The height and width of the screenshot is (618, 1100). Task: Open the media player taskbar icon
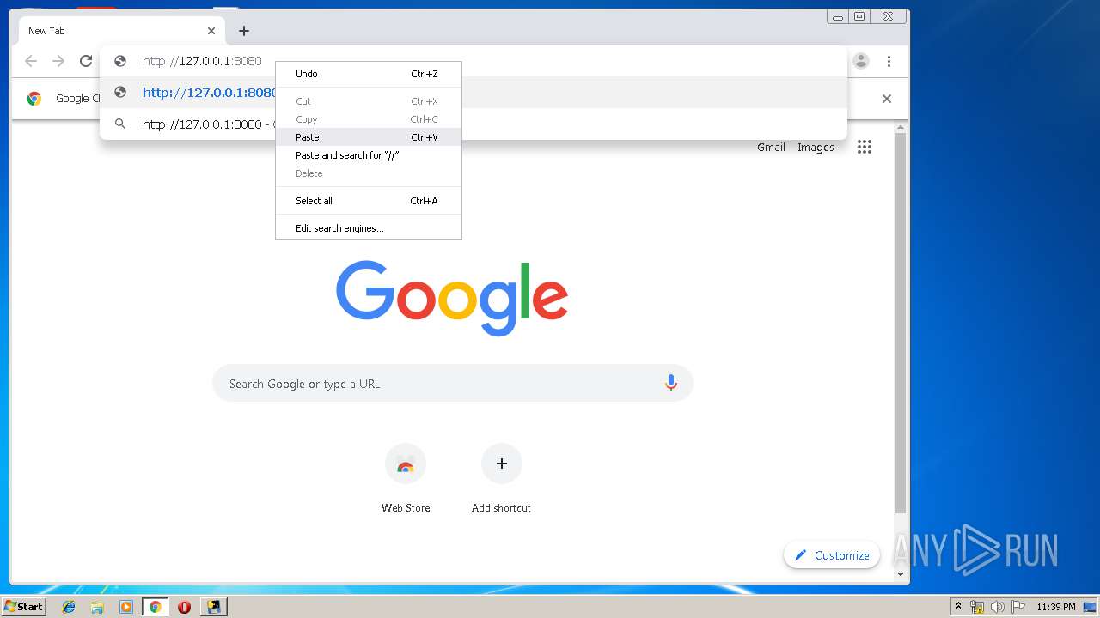[126, 607]
